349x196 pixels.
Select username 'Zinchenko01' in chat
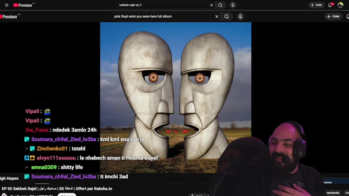tap(52, 148)
